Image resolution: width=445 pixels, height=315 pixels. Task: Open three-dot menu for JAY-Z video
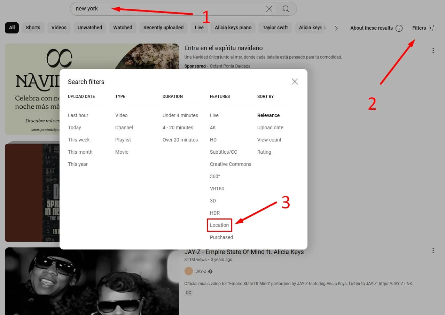coord(433,251)
